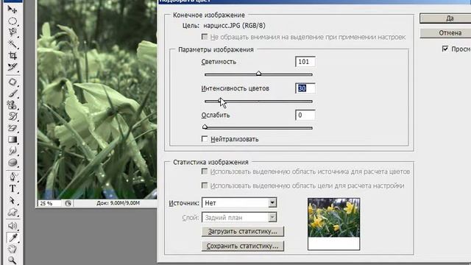Select the Freeform Pen tool
The image size is (471, 265).
coord(13,177)
